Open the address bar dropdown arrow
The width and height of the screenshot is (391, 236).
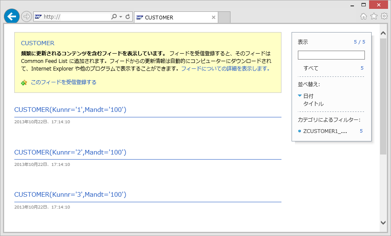click(x=121, y=17)
